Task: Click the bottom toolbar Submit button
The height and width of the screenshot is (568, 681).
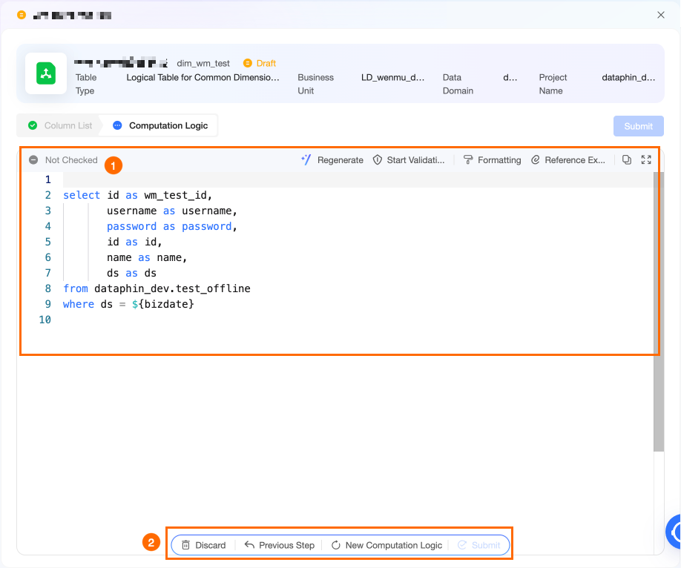Action: pos(479,545)
